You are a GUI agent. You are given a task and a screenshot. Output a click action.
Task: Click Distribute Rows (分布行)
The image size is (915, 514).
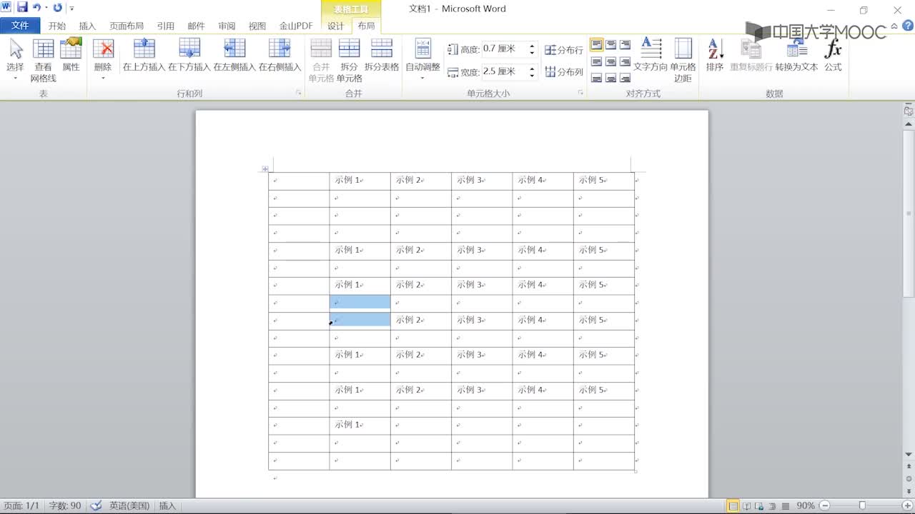pos(564,50)
